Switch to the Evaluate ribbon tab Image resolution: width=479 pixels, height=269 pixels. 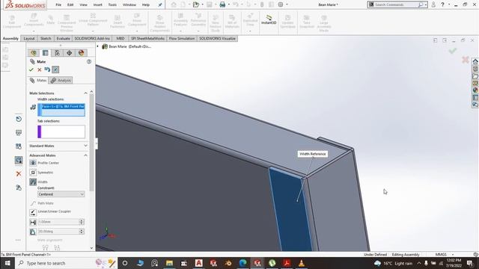63,38
